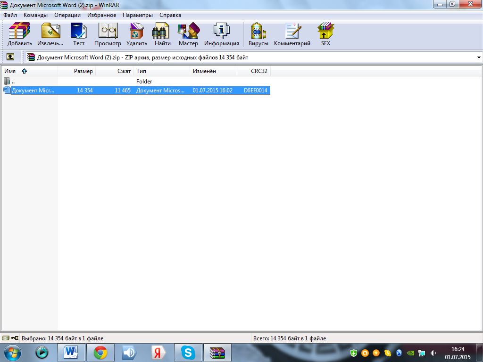This screenshot has width=483, height=362.
Task: Open Skype from the taskbar
Action: click(x=188, y=353)
